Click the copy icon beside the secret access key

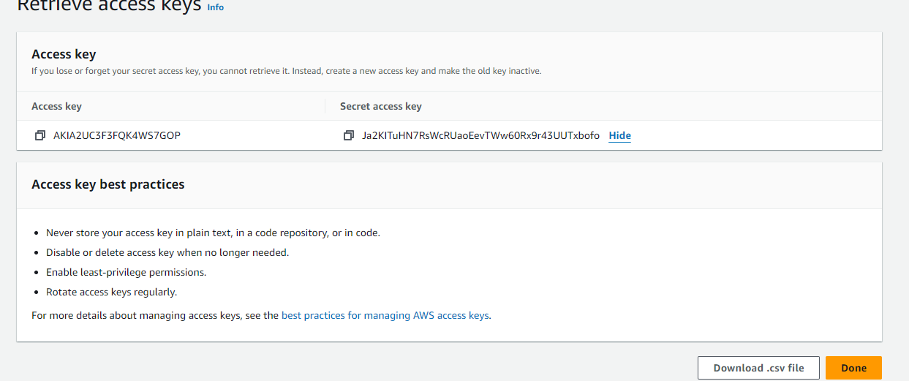click(x=349, y=136)
